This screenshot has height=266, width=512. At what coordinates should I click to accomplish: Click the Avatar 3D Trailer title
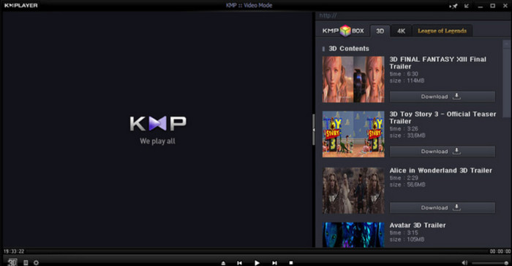tap(418, 225)
